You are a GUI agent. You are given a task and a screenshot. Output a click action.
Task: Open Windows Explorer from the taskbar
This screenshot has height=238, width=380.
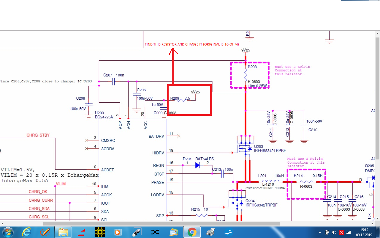pos(63,232)
